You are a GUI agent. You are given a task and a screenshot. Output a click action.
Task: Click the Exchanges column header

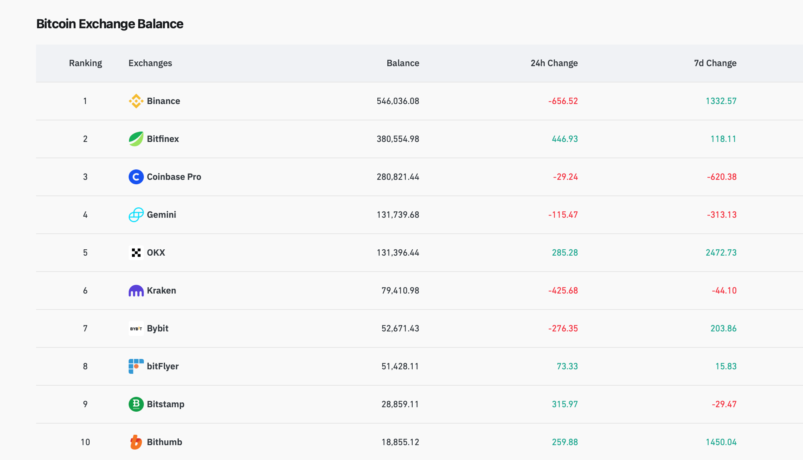[150, 63]
